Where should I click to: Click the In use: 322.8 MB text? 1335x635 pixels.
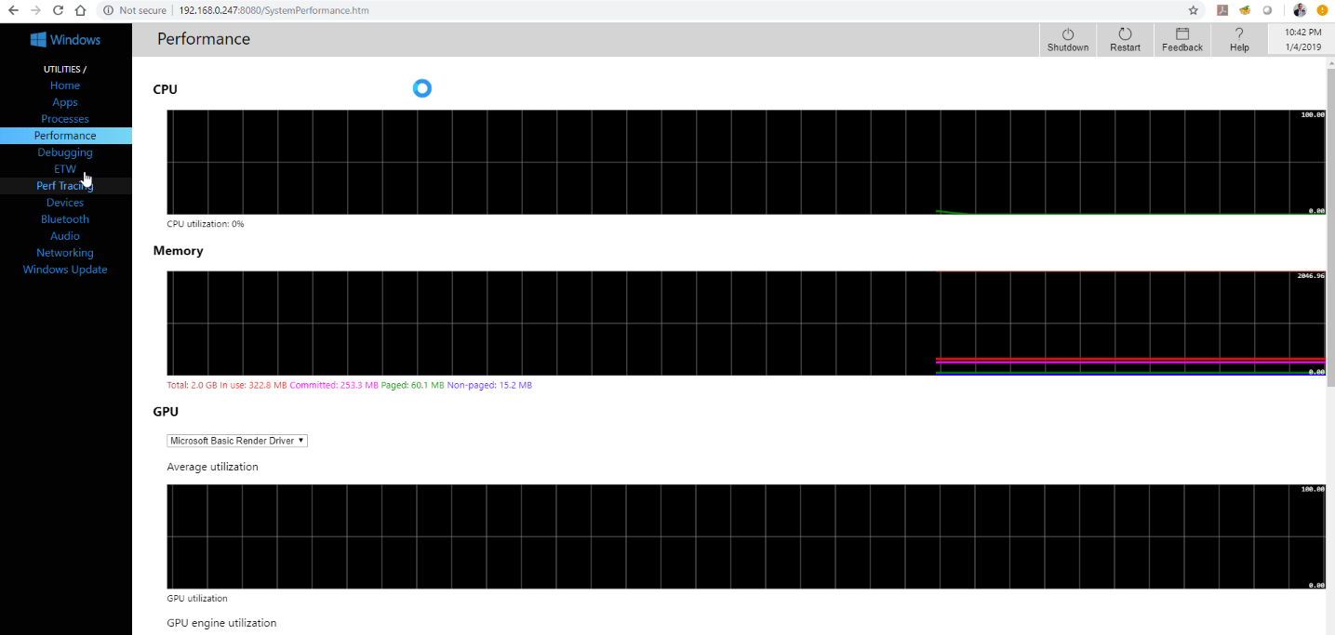coord(253,385)
